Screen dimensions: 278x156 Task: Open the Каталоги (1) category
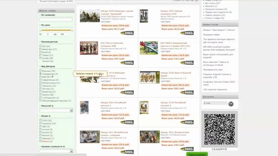[211, 6]
